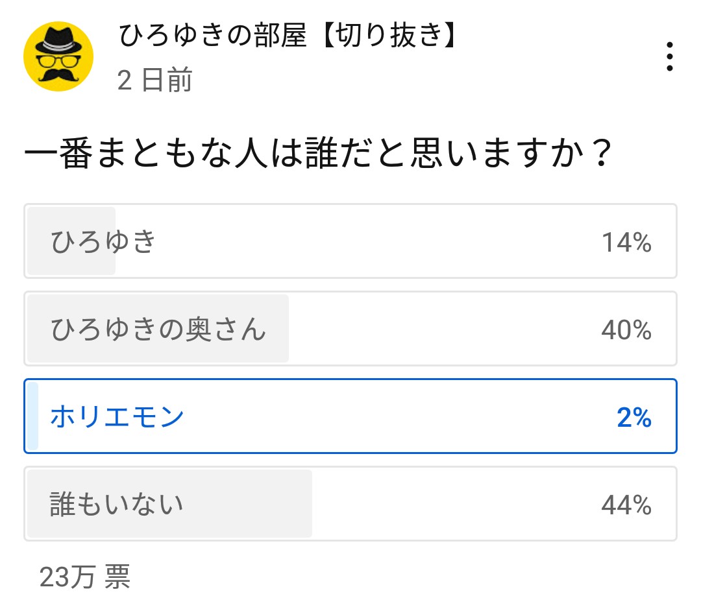Click the 14% result percentage
The width and height of the screenshot is (701, 598).
click(x=626, y=243)
